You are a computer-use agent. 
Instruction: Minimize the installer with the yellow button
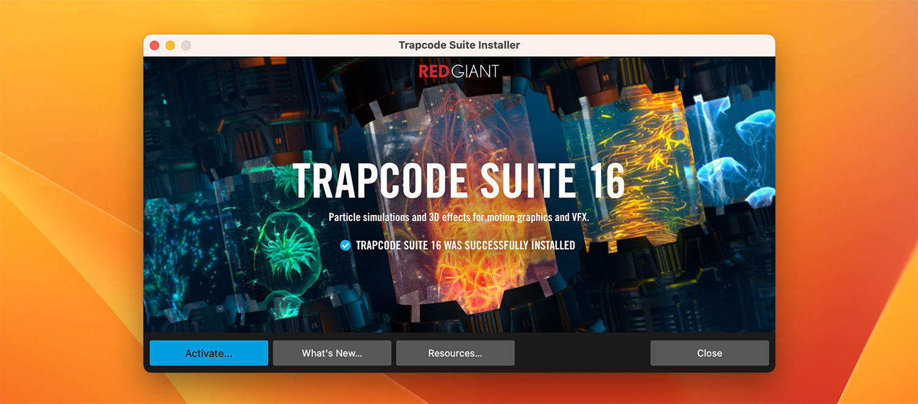point(170,45)
